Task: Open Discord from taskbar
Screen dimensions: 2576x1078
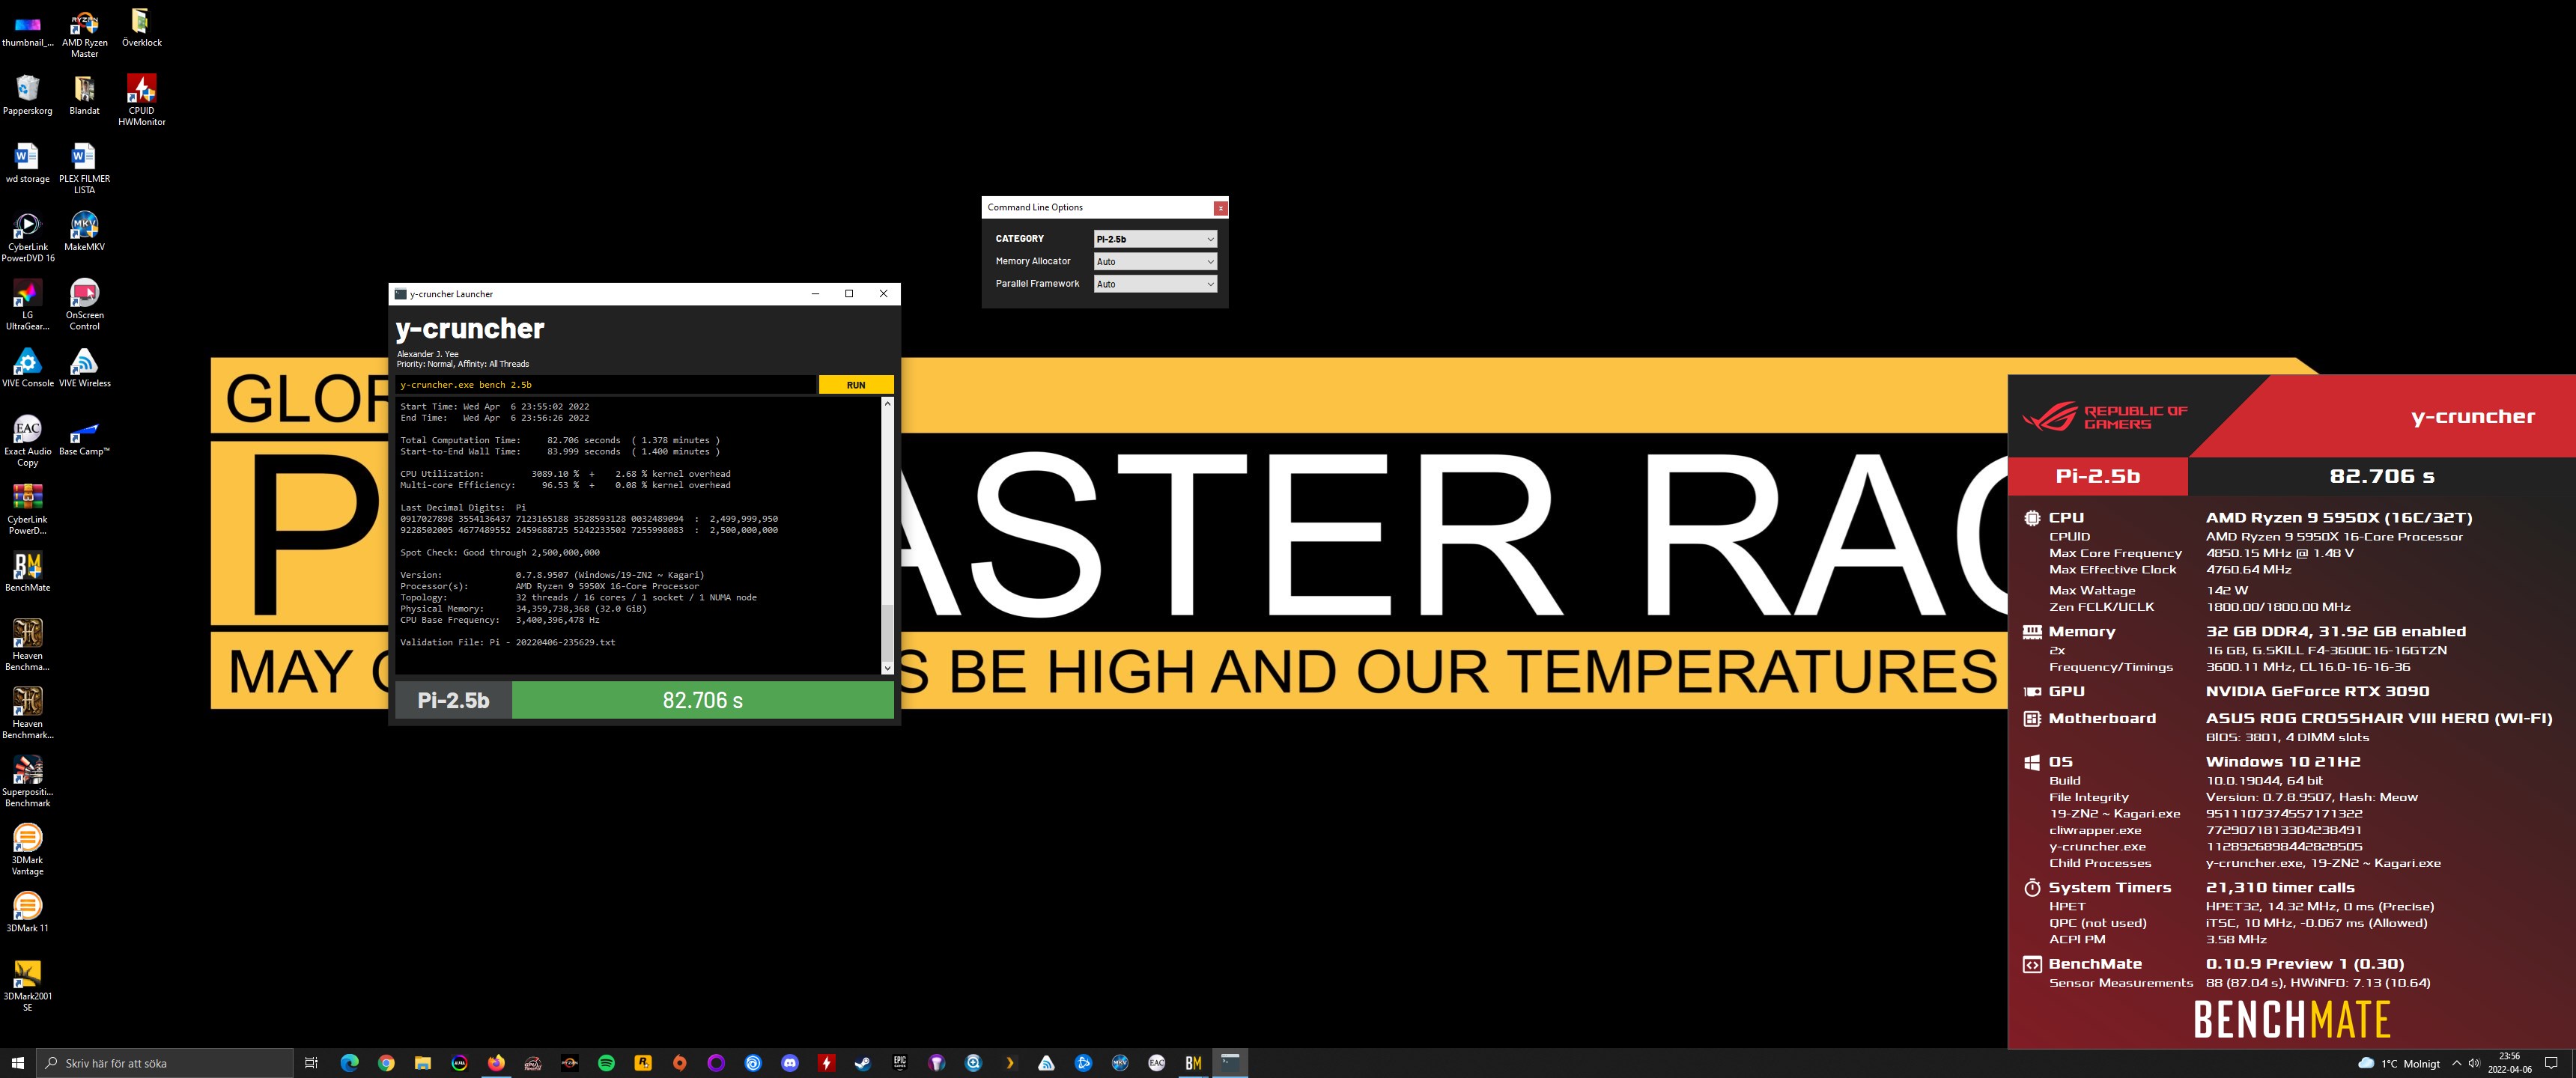Action: (790, 1063)
